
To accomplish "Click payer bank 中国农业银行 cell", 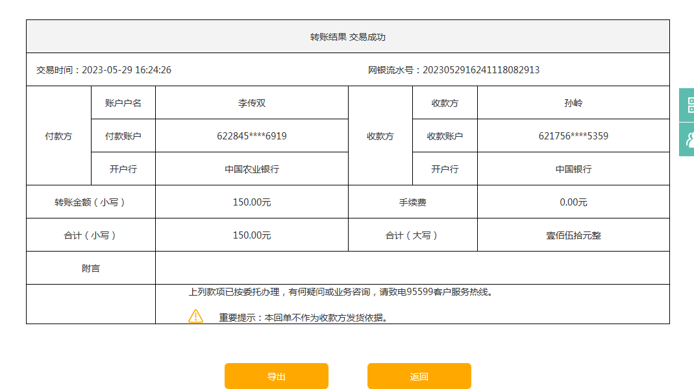I will pos(252,169).
